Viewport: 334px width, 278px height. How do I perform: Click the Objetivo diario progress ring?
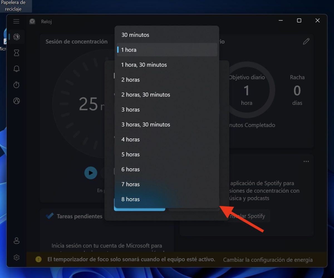[x=247, y=90]
